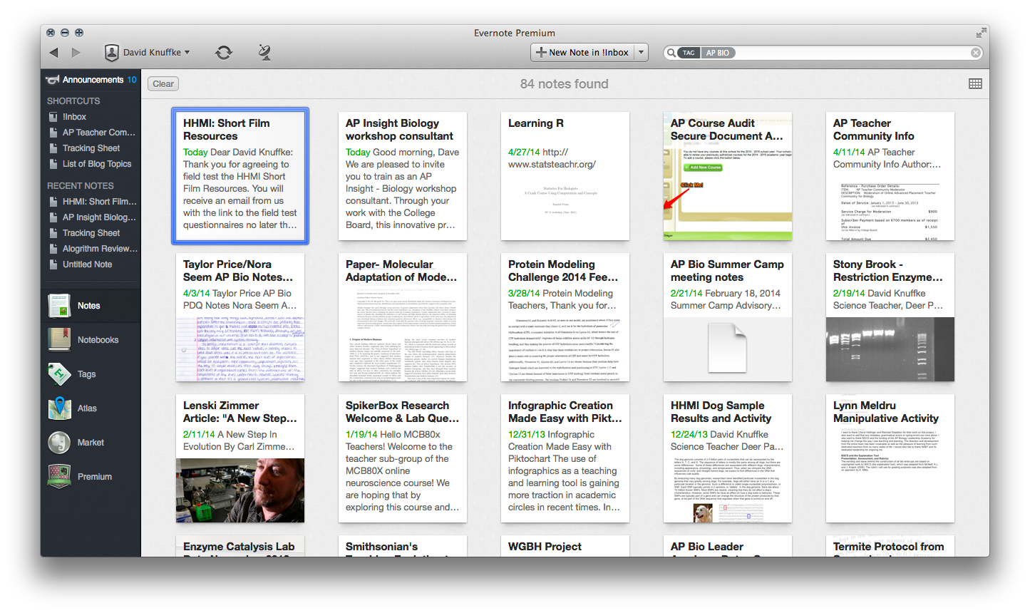Select HHMI: Short Film Resources note card
This screenshot has height=613, width=1030.
click(240, 176)
